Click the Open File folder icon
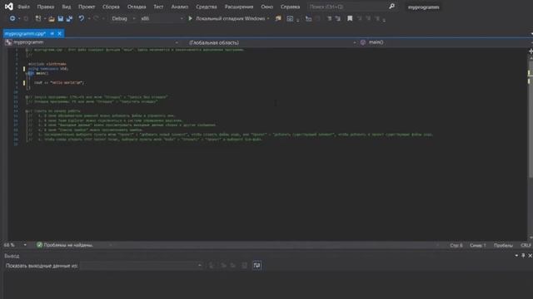 tap(52, 18)
